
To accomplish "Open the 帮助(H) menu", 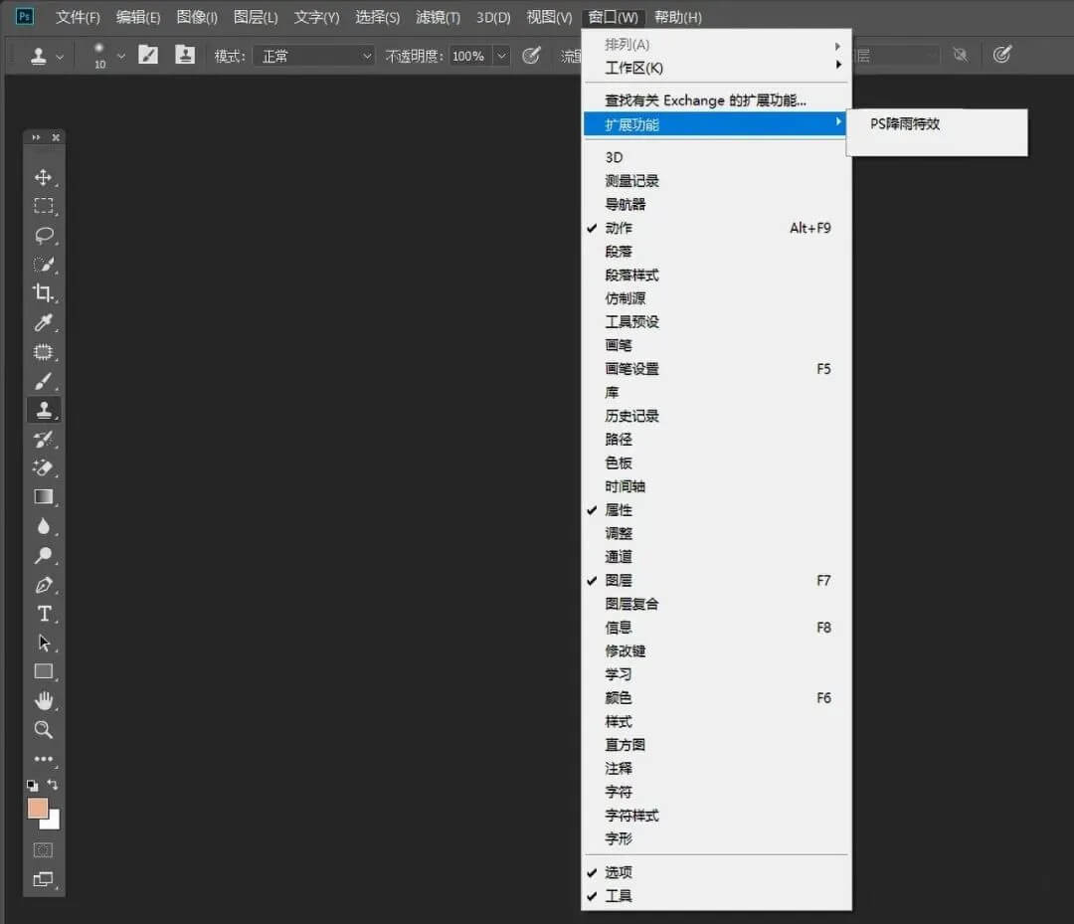I will 677,17.
